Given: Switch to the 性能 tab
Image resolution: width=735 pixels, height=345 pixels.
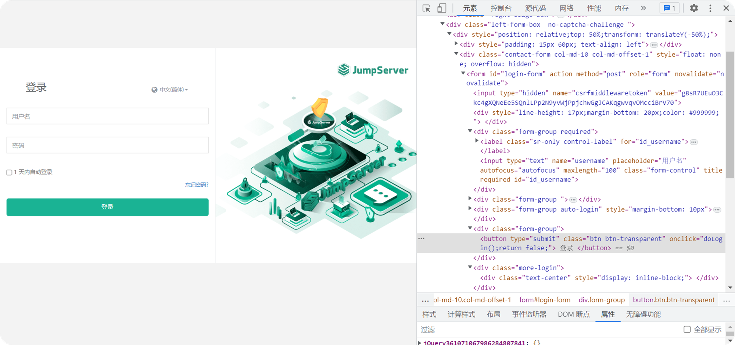Looking at the screenshot, I should point(594,8).
